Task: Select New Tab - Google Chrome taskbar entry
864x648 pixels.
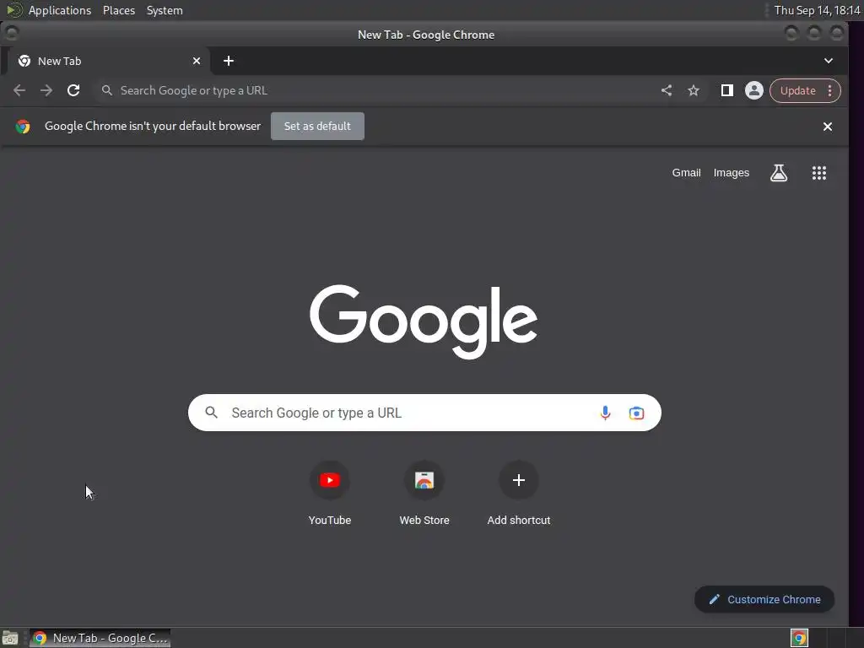Action: 100,638
